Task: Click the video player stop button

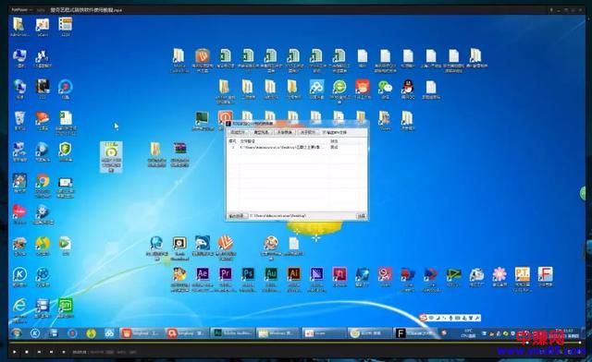Action: pos(27,352)
